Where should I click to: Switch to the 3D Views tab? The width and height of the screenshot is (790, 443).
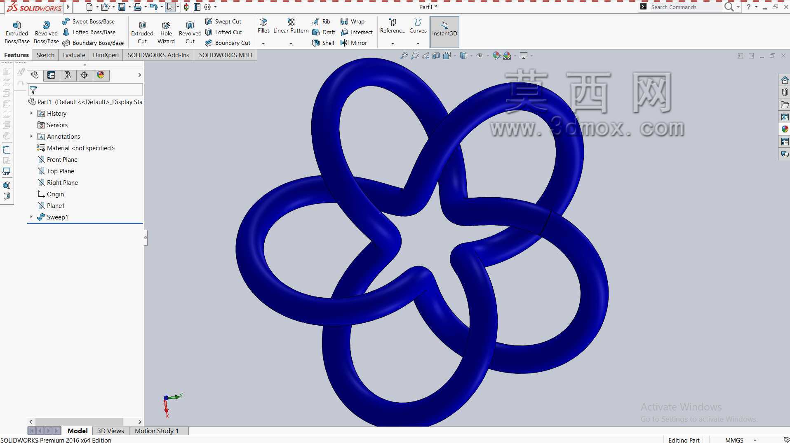(x=111, y=431)
